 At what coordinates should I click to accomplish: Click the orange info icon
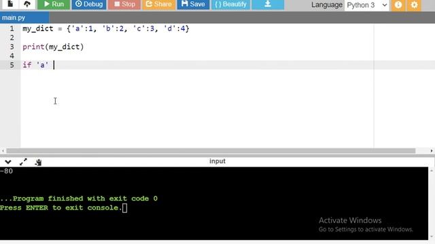398,5
